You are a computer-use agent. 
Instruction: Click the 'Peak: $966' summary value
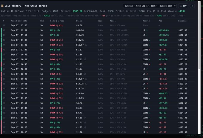107,11
